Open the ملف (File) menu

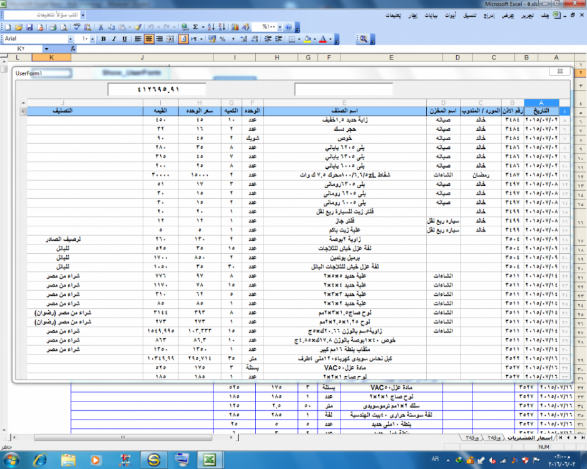544,16
